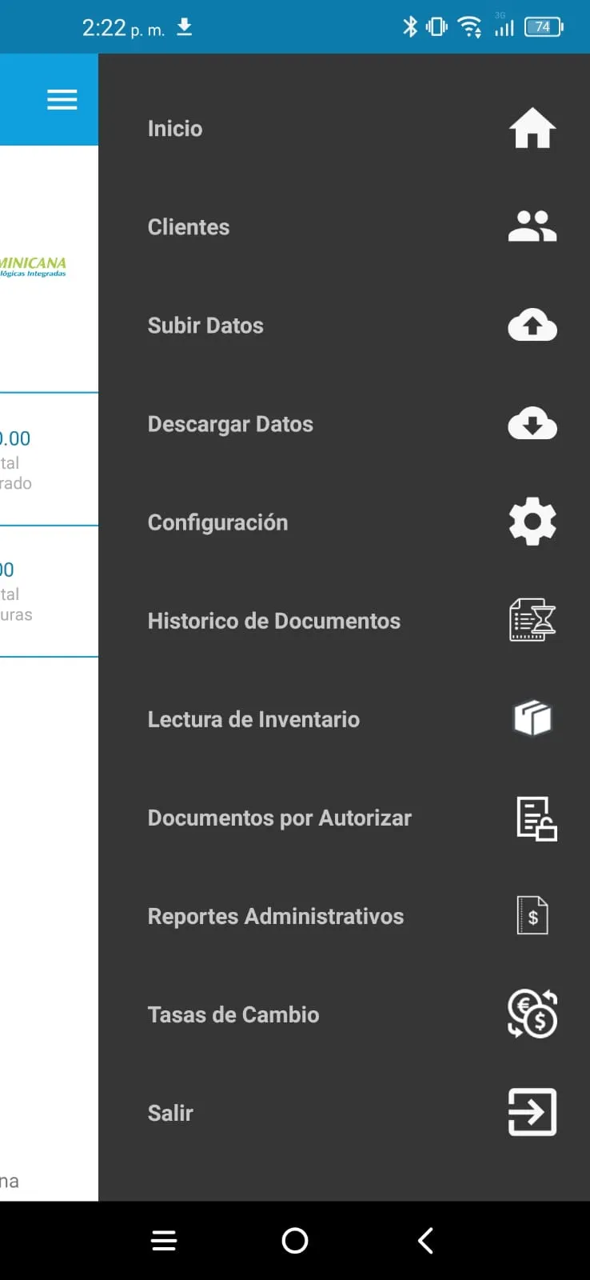Image resolution: width=590 pixels, height=1280 pixels.
Task: Tap the exit arrow icon
Action: tap(532, 1112)
